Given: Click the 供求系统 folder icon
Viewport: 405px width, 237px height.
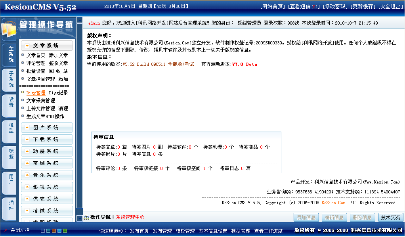Looking at the screenshot, I should point(27,199).
